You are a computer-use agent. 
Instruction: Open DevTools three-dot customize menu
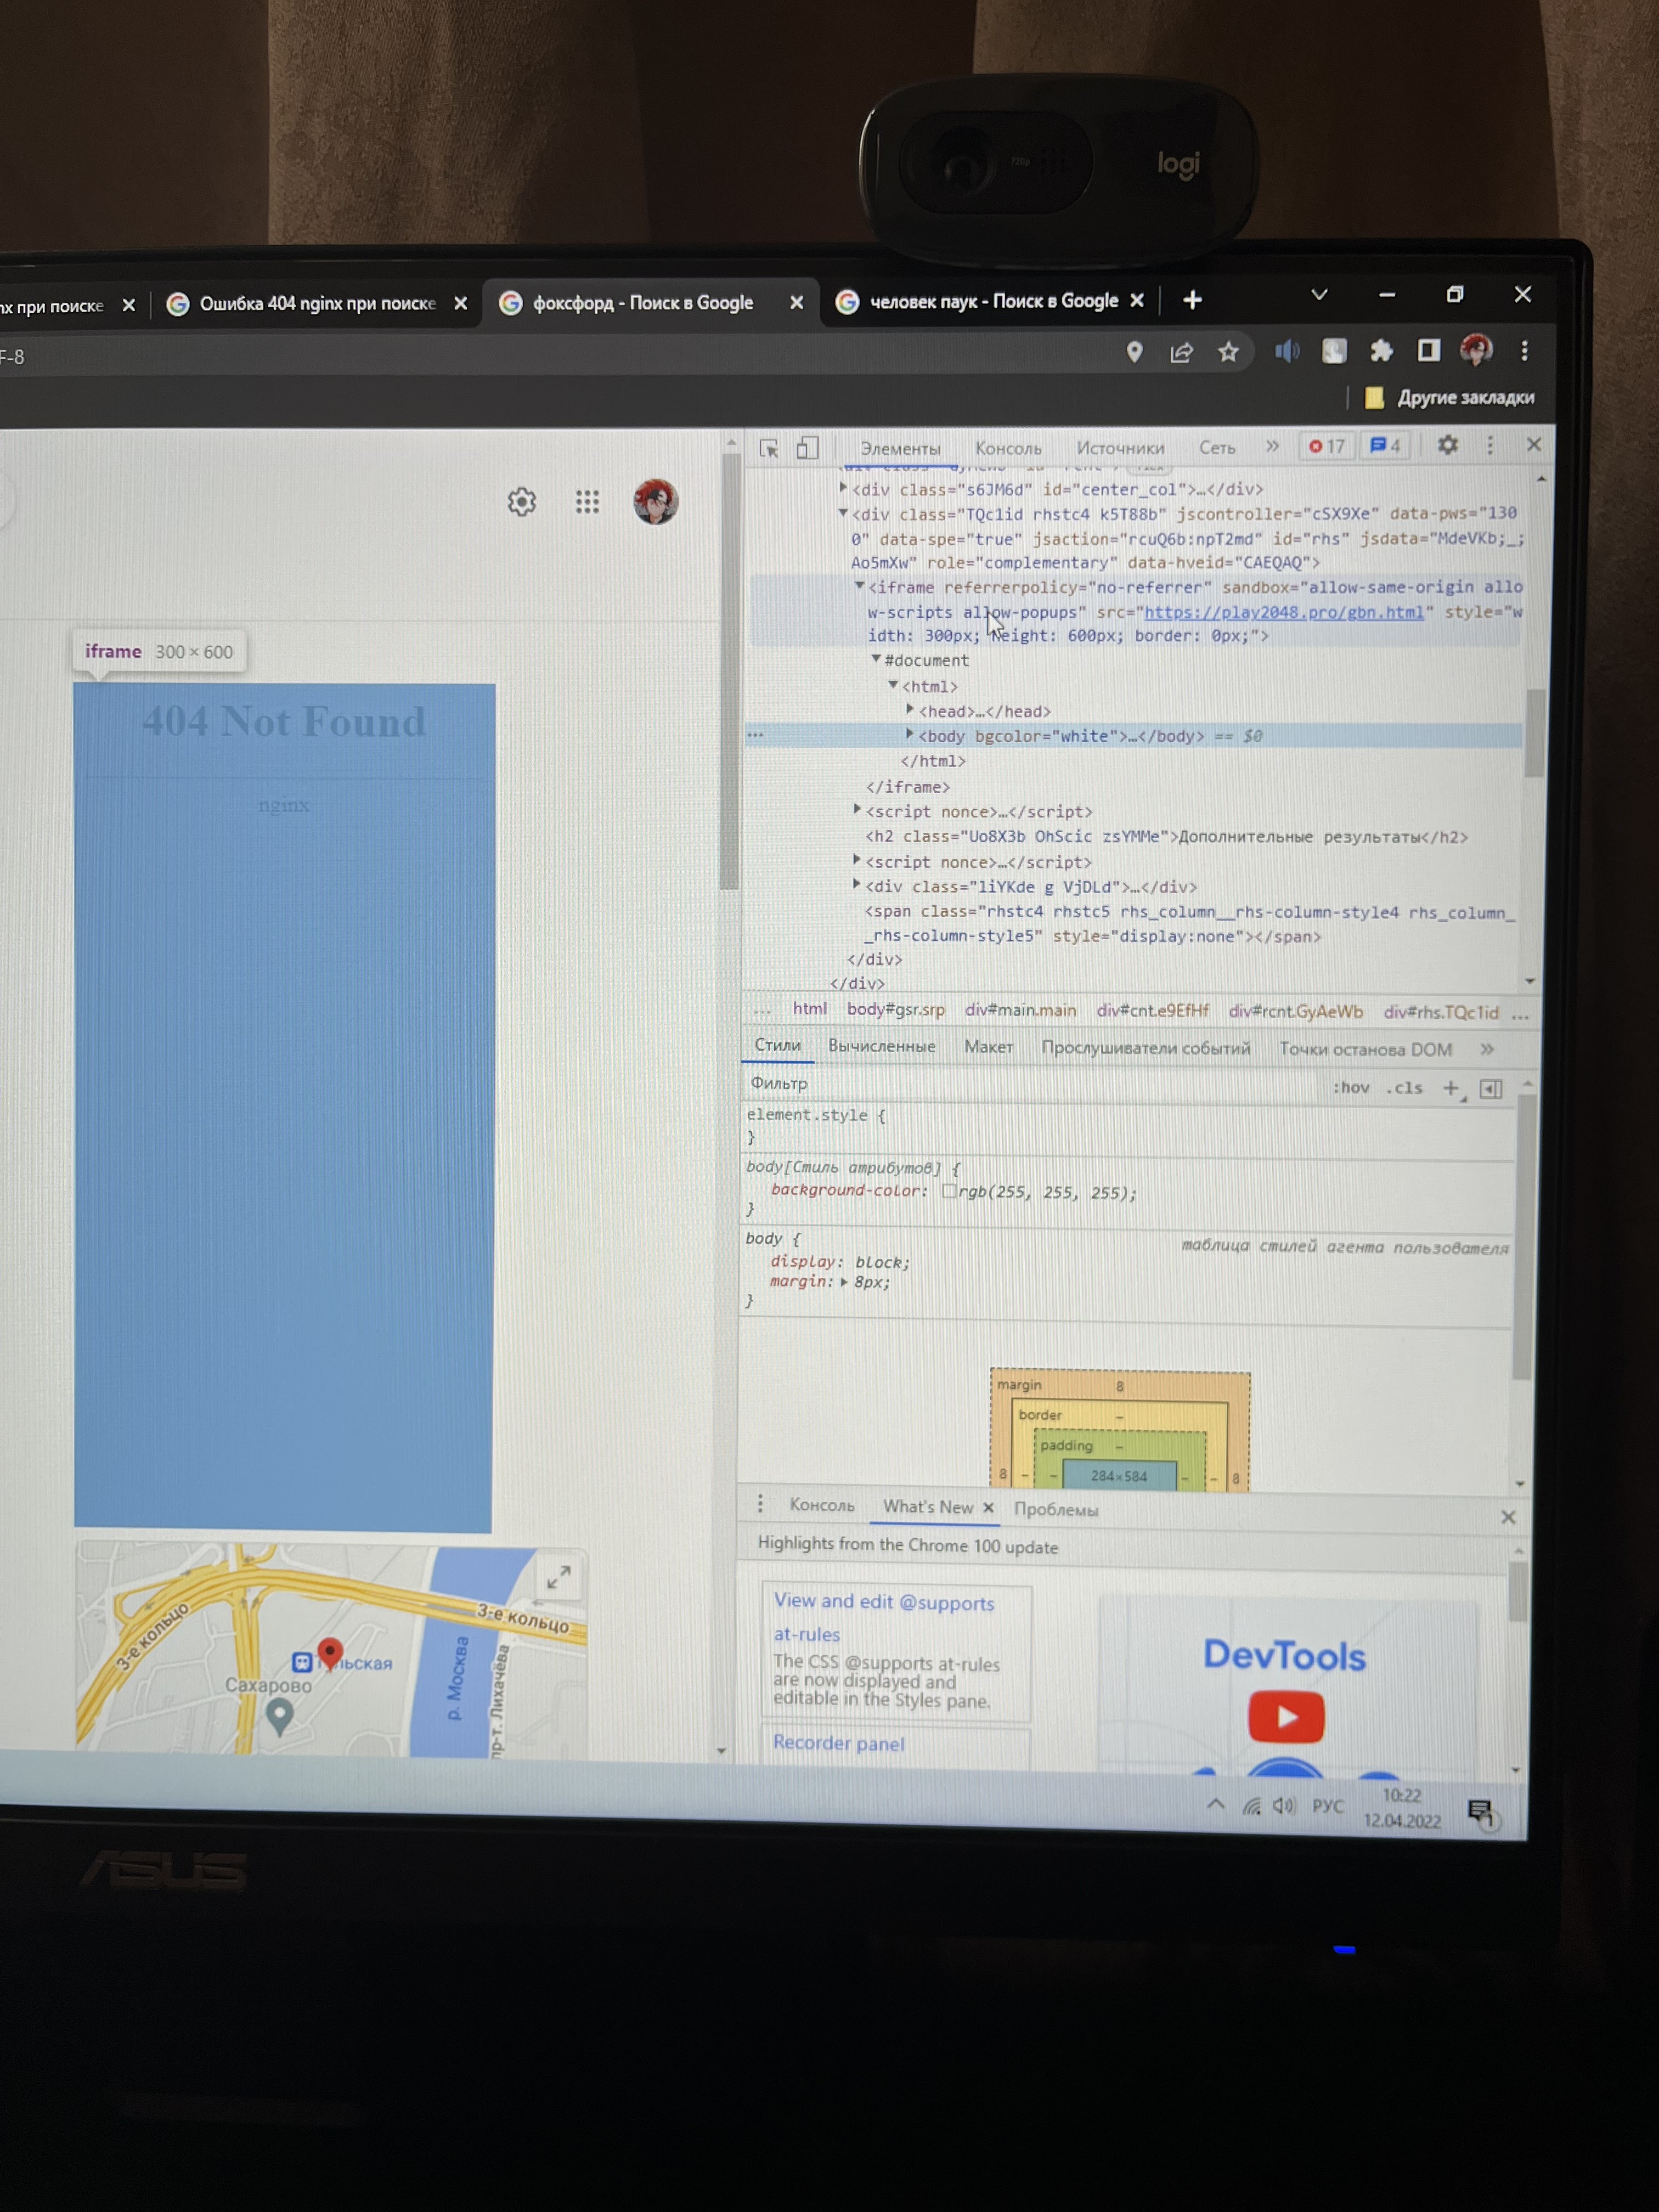click(x=1490, y=445)
